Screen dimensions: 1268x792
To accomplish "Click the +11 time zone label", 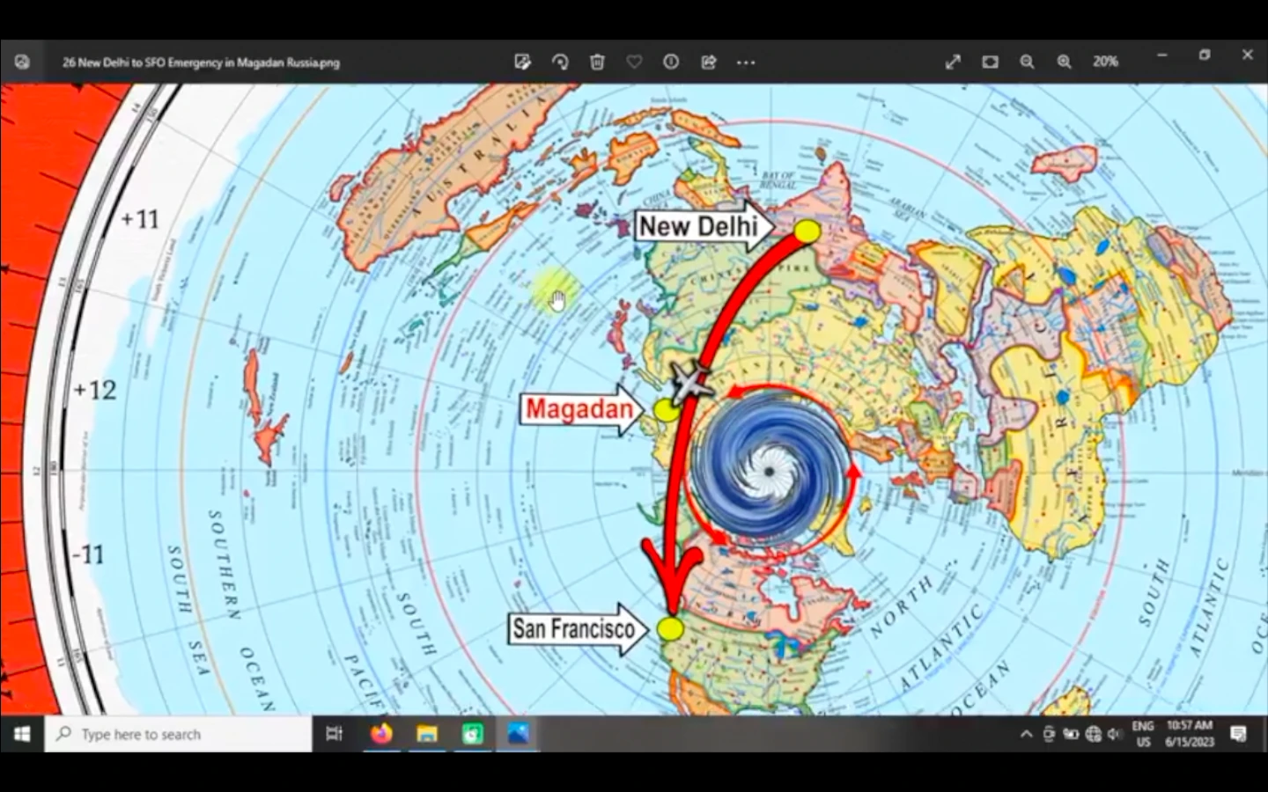I will pyautogui.click(x=140, y=218).
